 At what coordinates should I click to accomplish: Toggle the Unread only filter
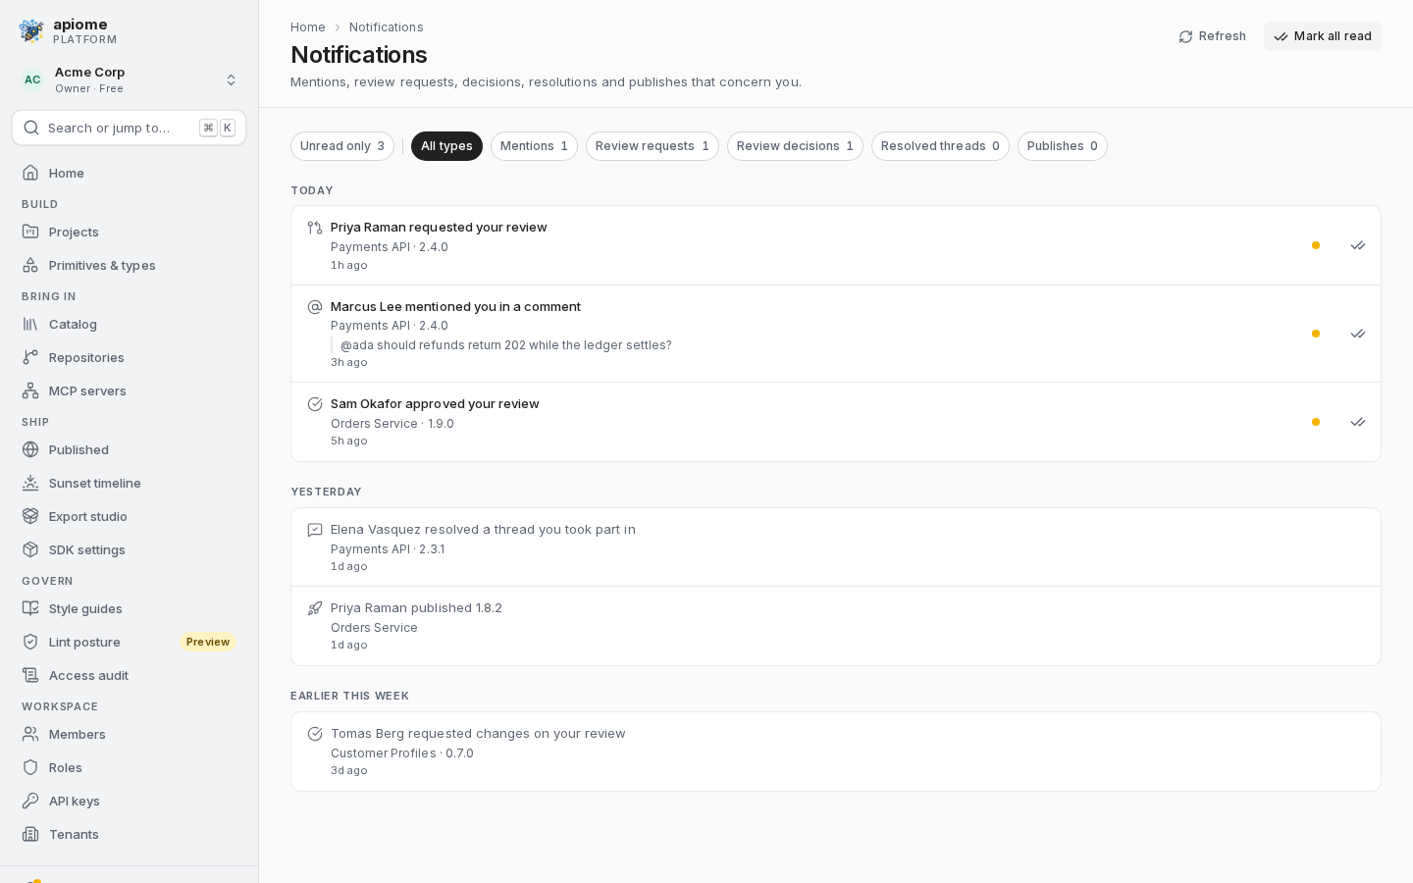pos(342,146)
